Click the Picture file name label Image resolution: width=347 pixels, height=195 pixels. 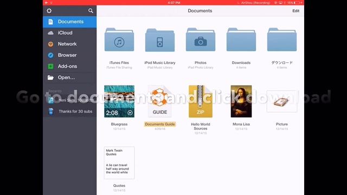pos(282,124)
